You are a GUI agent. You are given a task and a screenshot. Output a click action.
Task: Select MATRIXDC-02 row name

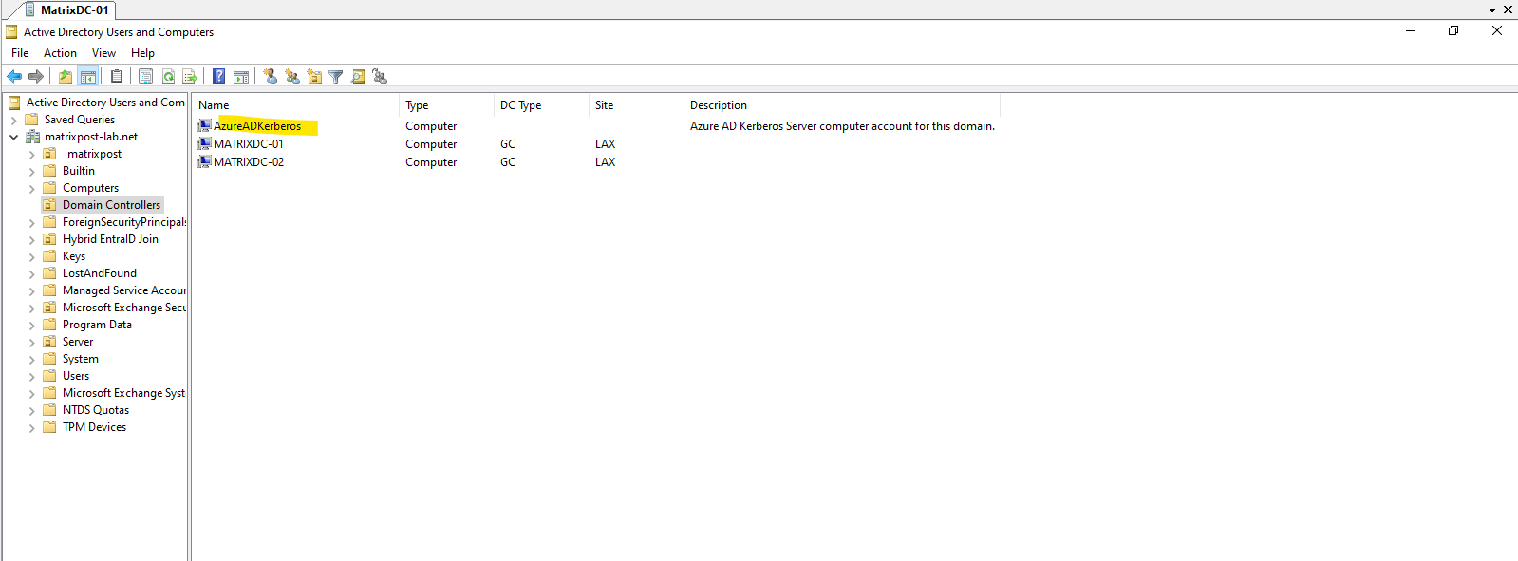[x=249, y=162]
